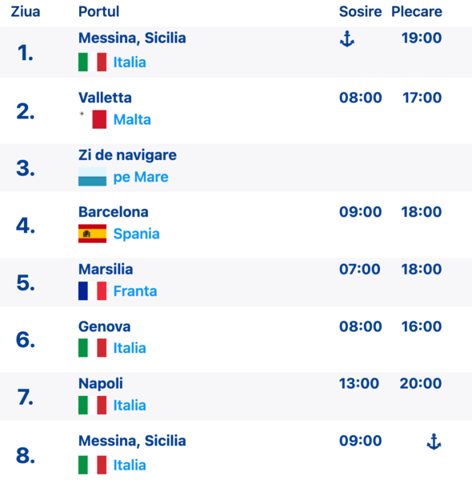Click the Plecare column header
The height and width of the screenshot is (480, 472).
pos(417,12)
